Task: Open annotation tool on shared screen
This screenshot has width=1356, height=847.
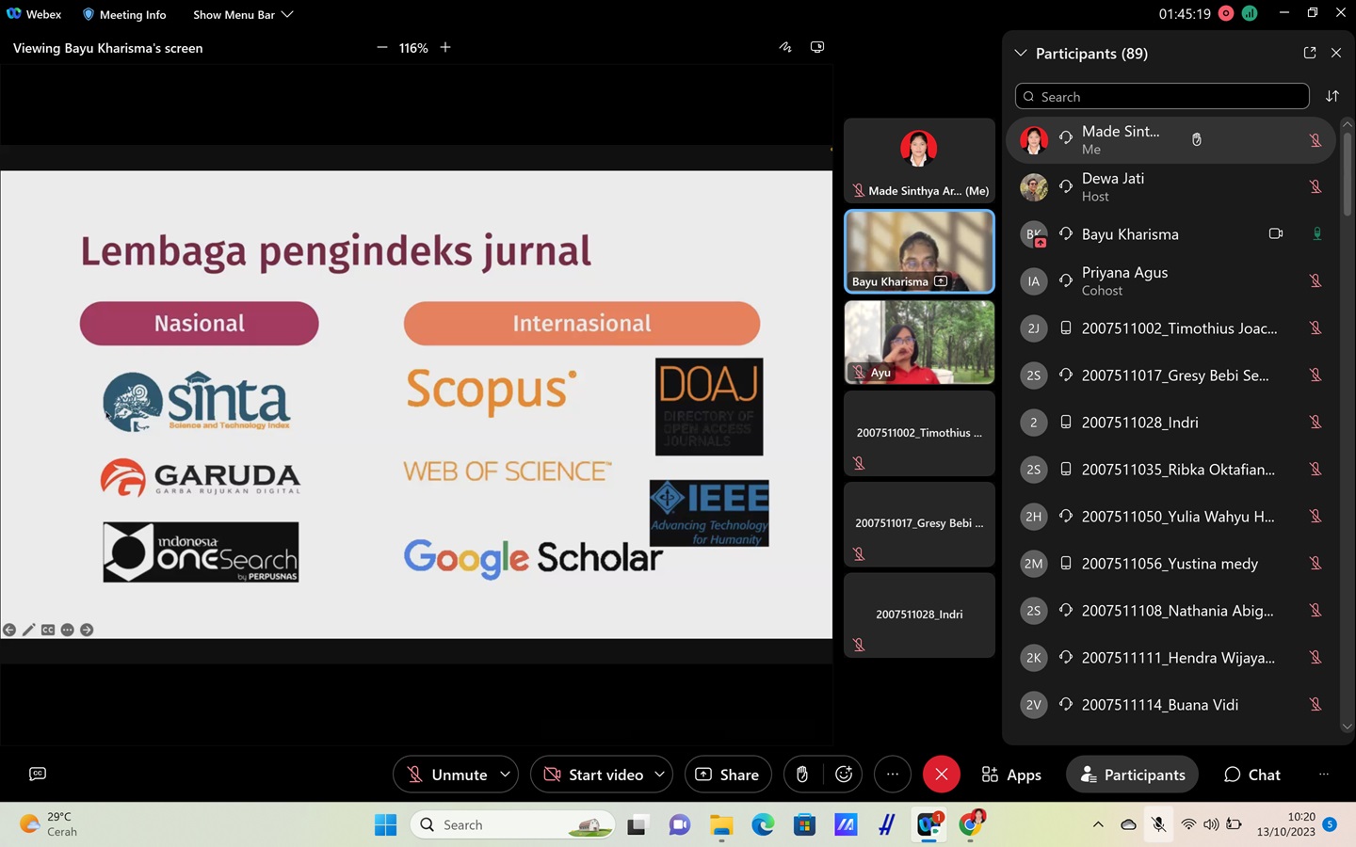Action: point(785,47)
